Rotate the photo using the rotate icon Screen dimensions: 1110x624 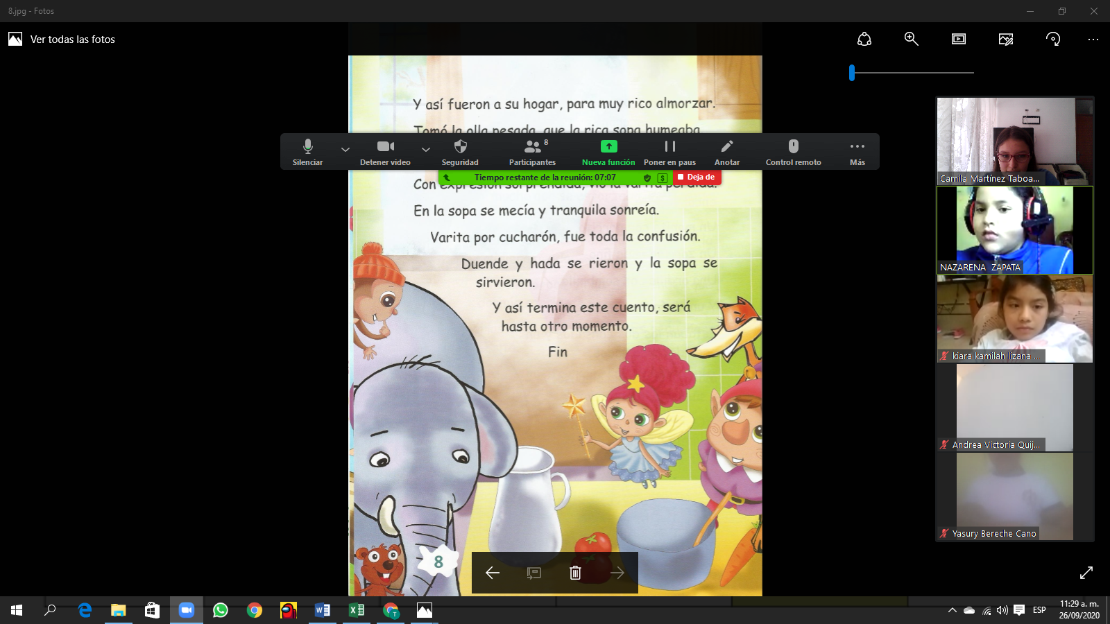[x=1053, y=40]
